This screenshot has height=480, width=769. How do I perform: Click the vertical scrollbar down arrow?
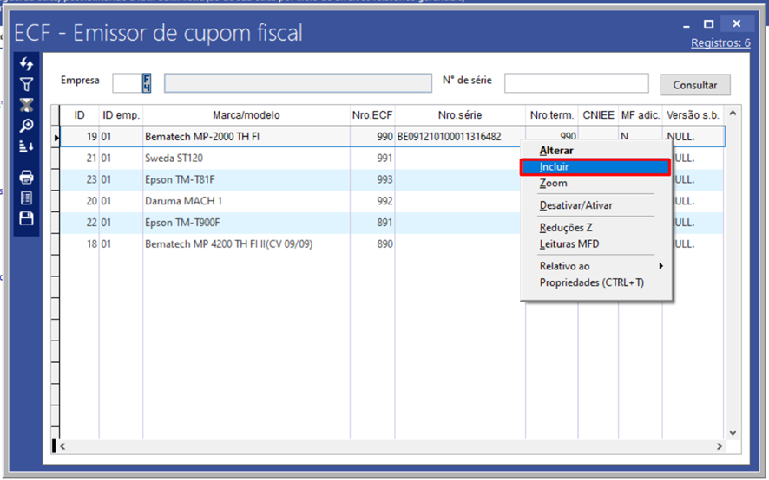click(x=733, y=432)
